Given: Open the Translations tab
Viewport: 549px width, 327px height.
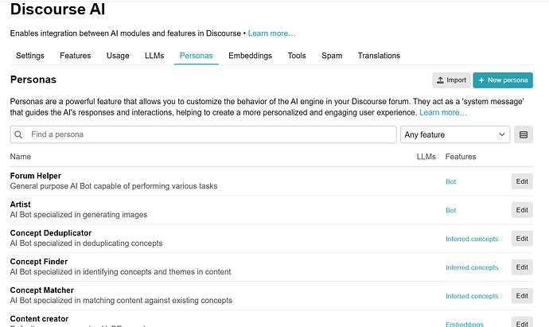Looking at the screenshot, I should (x=379, y=56).
